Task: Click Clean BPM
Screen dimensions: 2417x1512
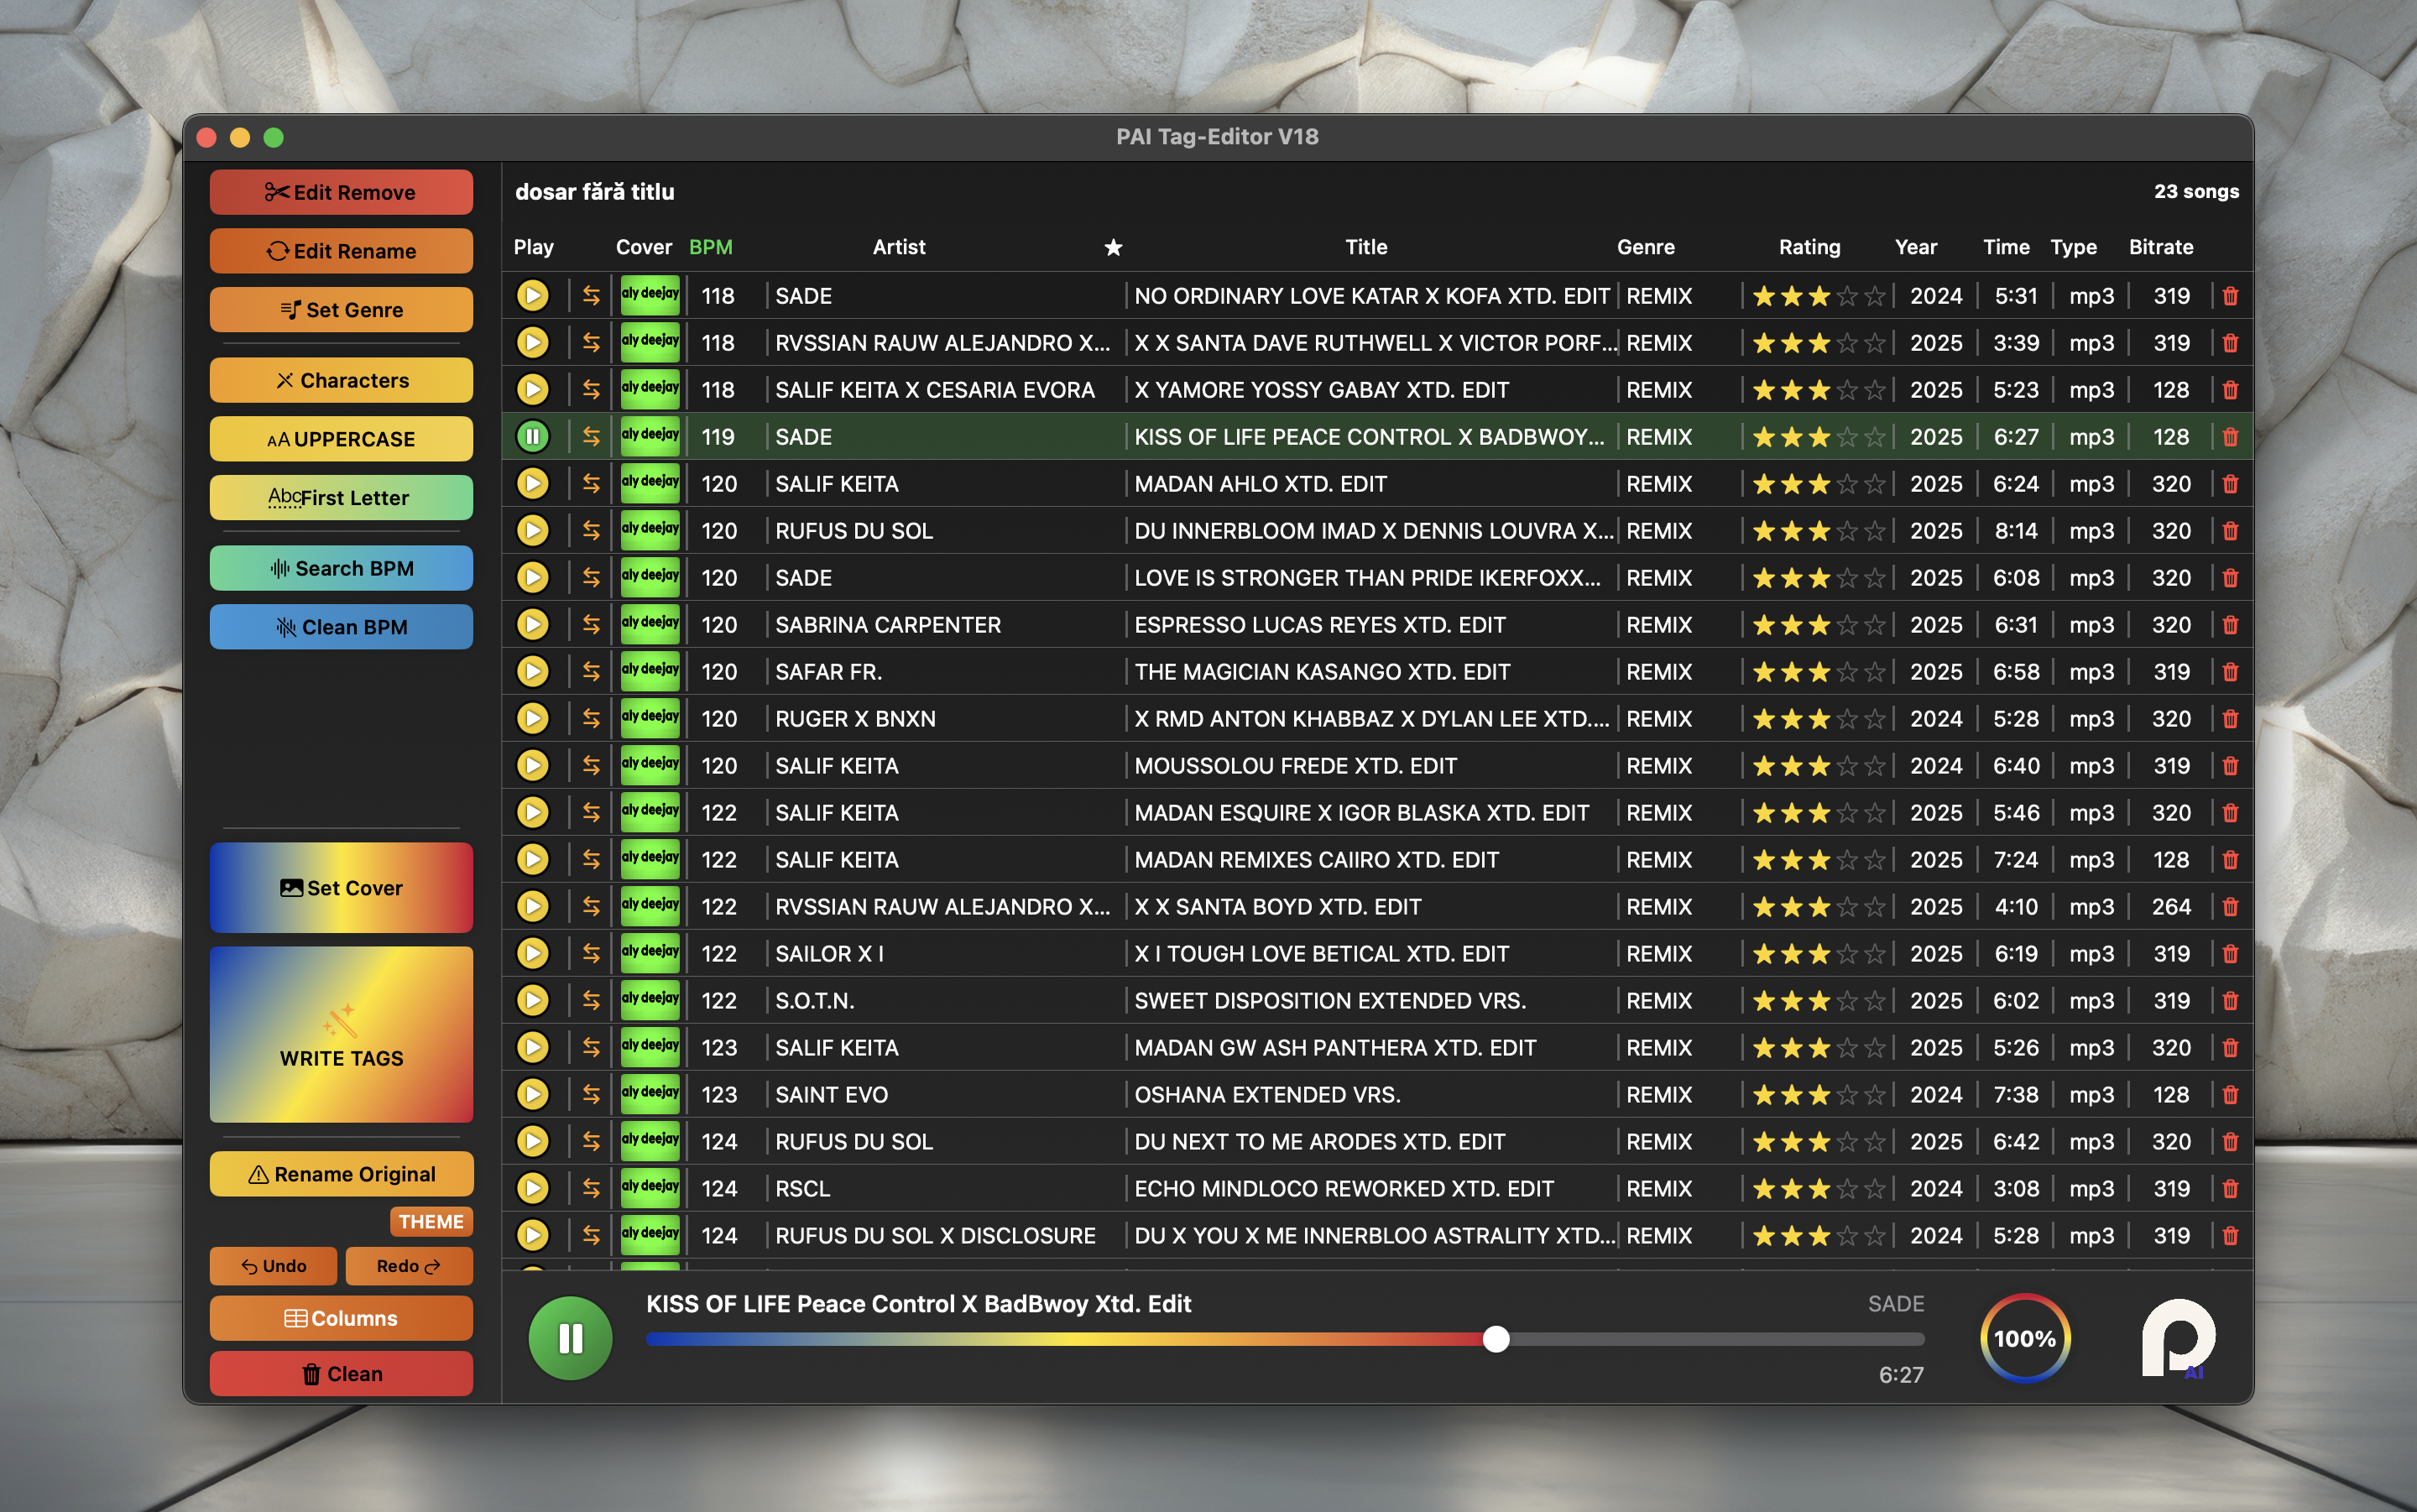Action: tap(341, 627)
